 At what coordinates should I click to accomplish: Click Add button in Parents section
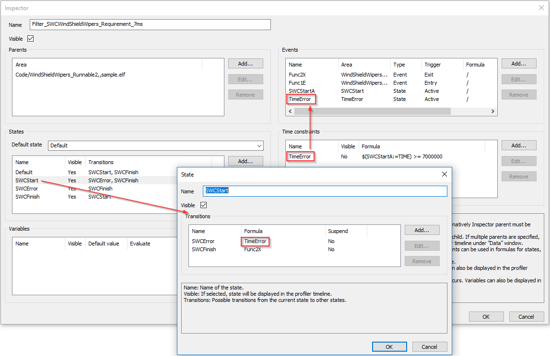246,64
